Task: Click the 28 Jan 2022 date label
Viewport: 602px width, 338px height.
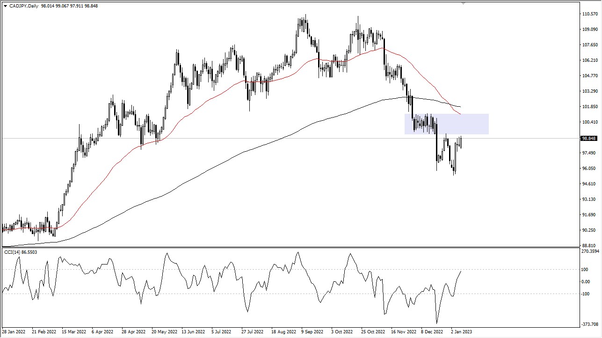Action: (x=15, y=331)
